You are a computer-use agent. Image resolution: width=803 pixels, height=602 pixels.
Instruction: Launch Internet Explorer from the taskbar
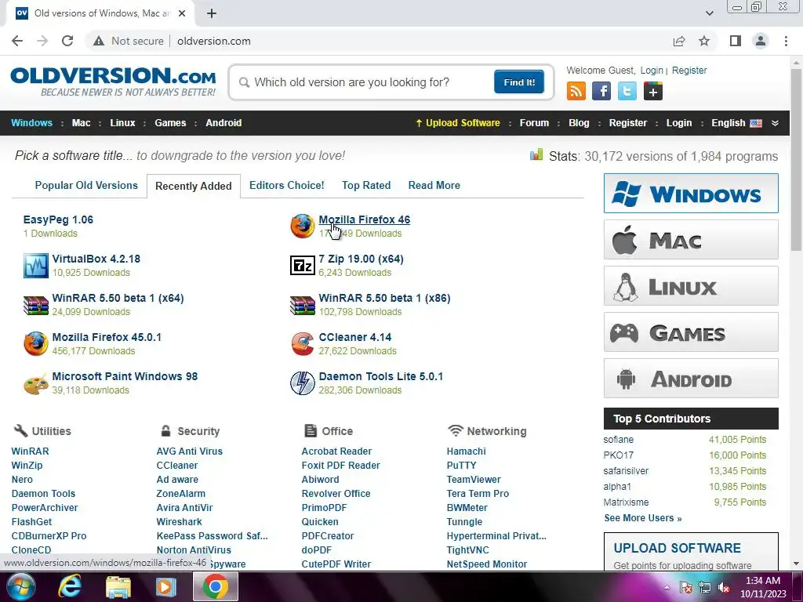coord(69,586)
